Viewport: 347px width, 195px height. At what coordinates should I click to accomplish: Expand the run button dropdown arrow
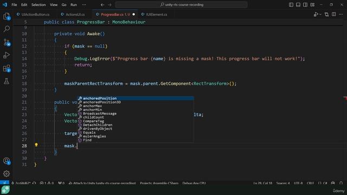320,15
